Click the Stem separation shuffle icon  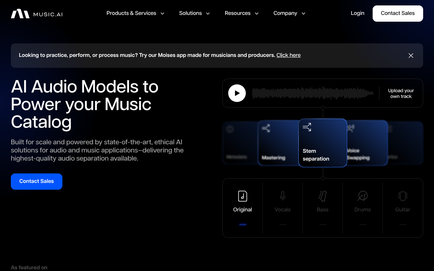click(307, 127)
